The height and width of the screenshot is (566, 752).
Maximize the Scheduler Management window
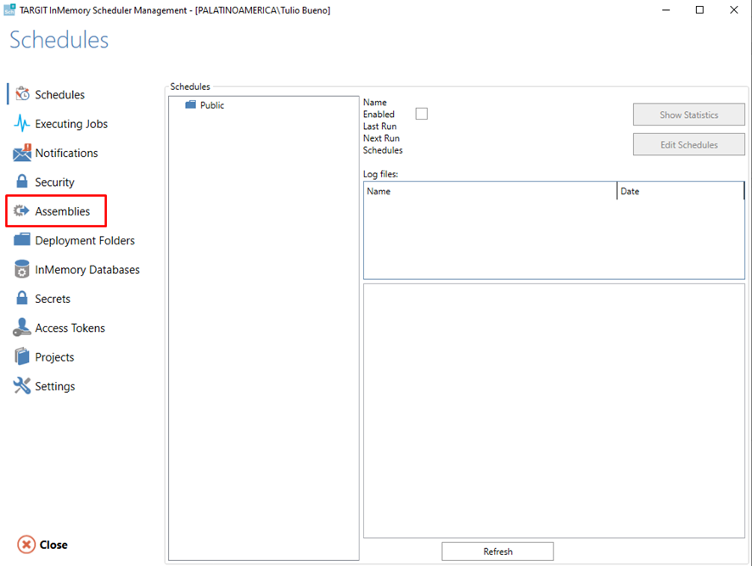tap(699, 9)
